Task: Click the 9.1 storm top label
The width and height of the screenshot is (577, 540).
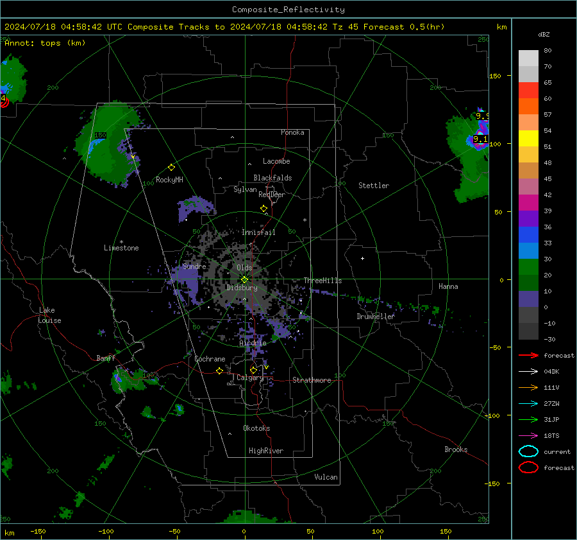Action: click(480, 139)
